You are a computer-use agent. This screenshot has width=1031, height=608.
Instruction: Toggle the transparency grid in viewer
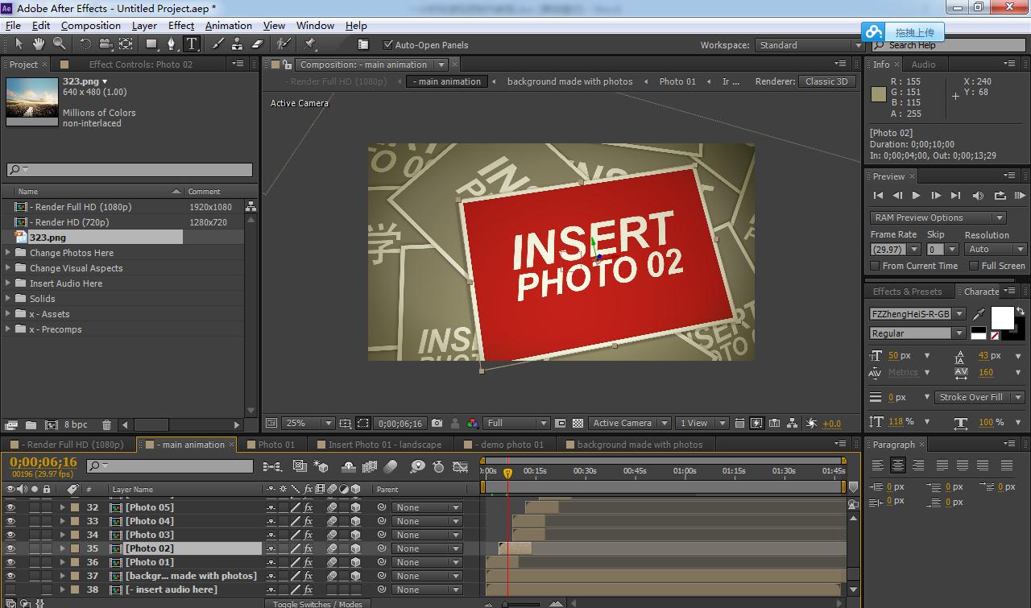coord(578,423)
